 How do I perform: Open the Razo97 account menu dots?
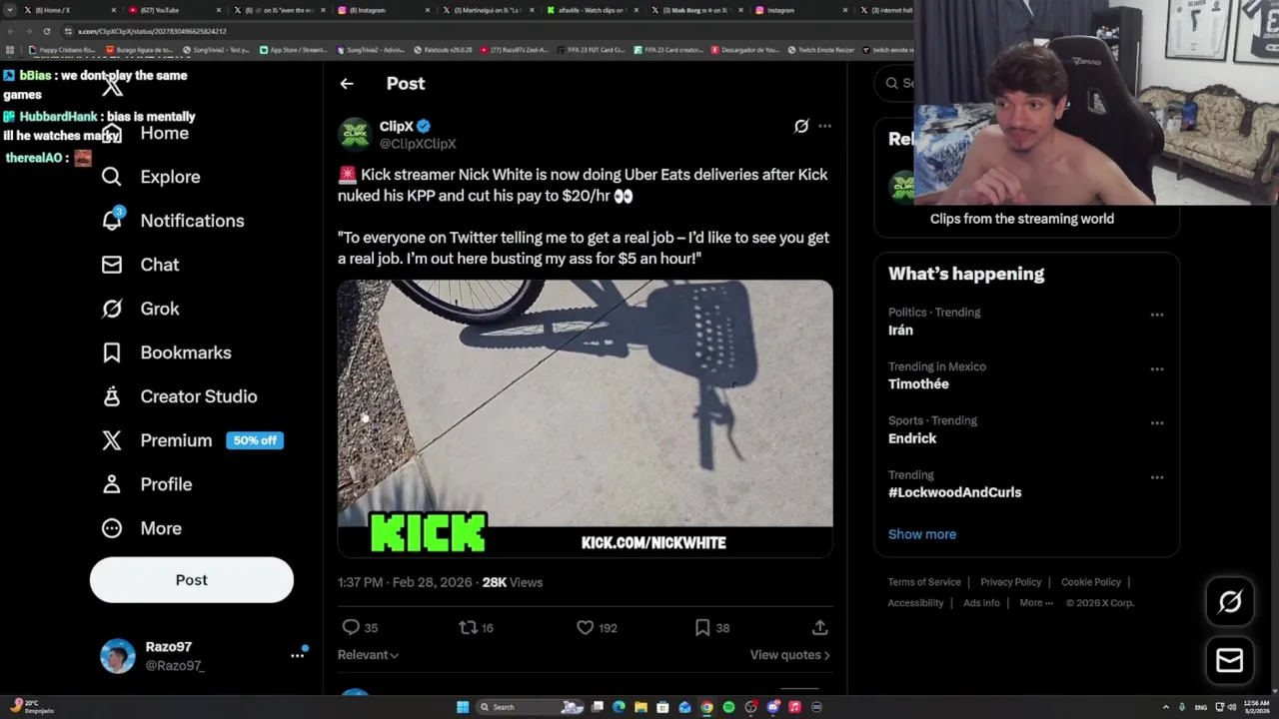click(x=297, y=655)
